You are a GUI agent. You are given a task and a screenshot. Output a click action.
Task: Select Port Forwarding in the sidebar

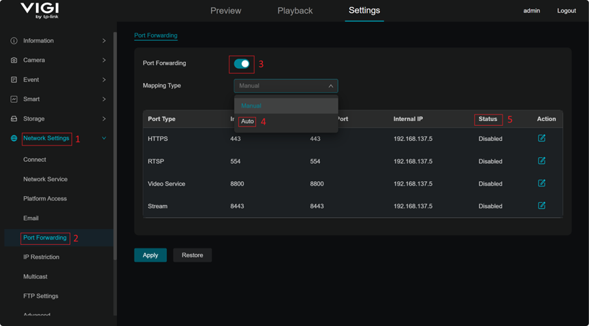(45, 238)
